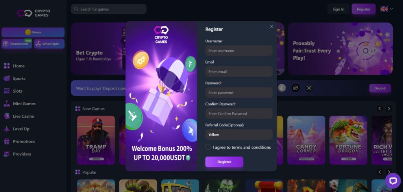
Task: Click the Deposit button
Action: coord(380,88)
